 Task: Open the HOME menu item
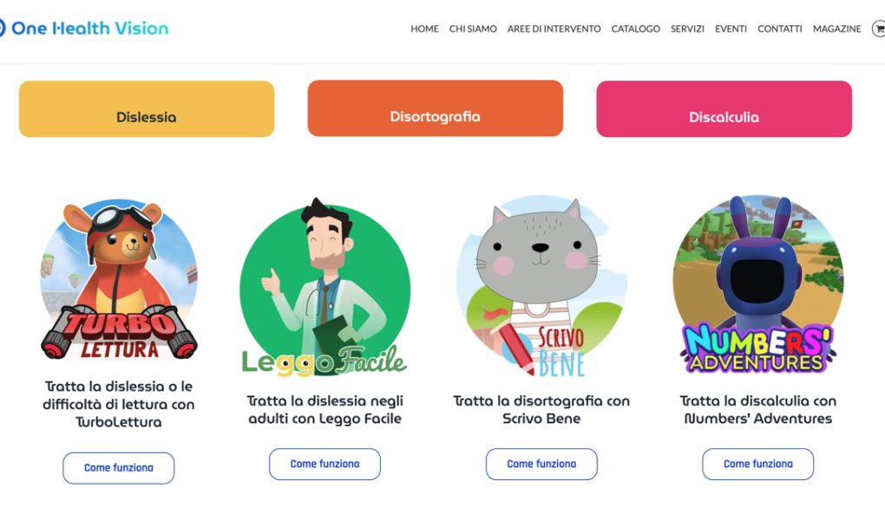pyautogui.click(x=424, y=29)
